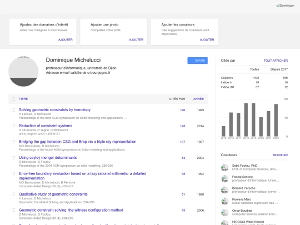
Task: Check the box for Qualitative study of geometric constraints
Action: coord(13,194)
